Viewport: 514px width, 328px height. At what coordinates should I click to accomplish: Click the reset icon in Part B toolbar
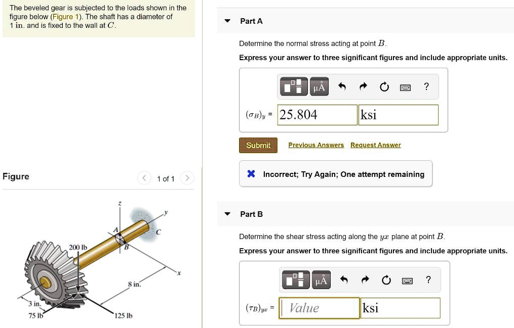[x=386, y=279]
